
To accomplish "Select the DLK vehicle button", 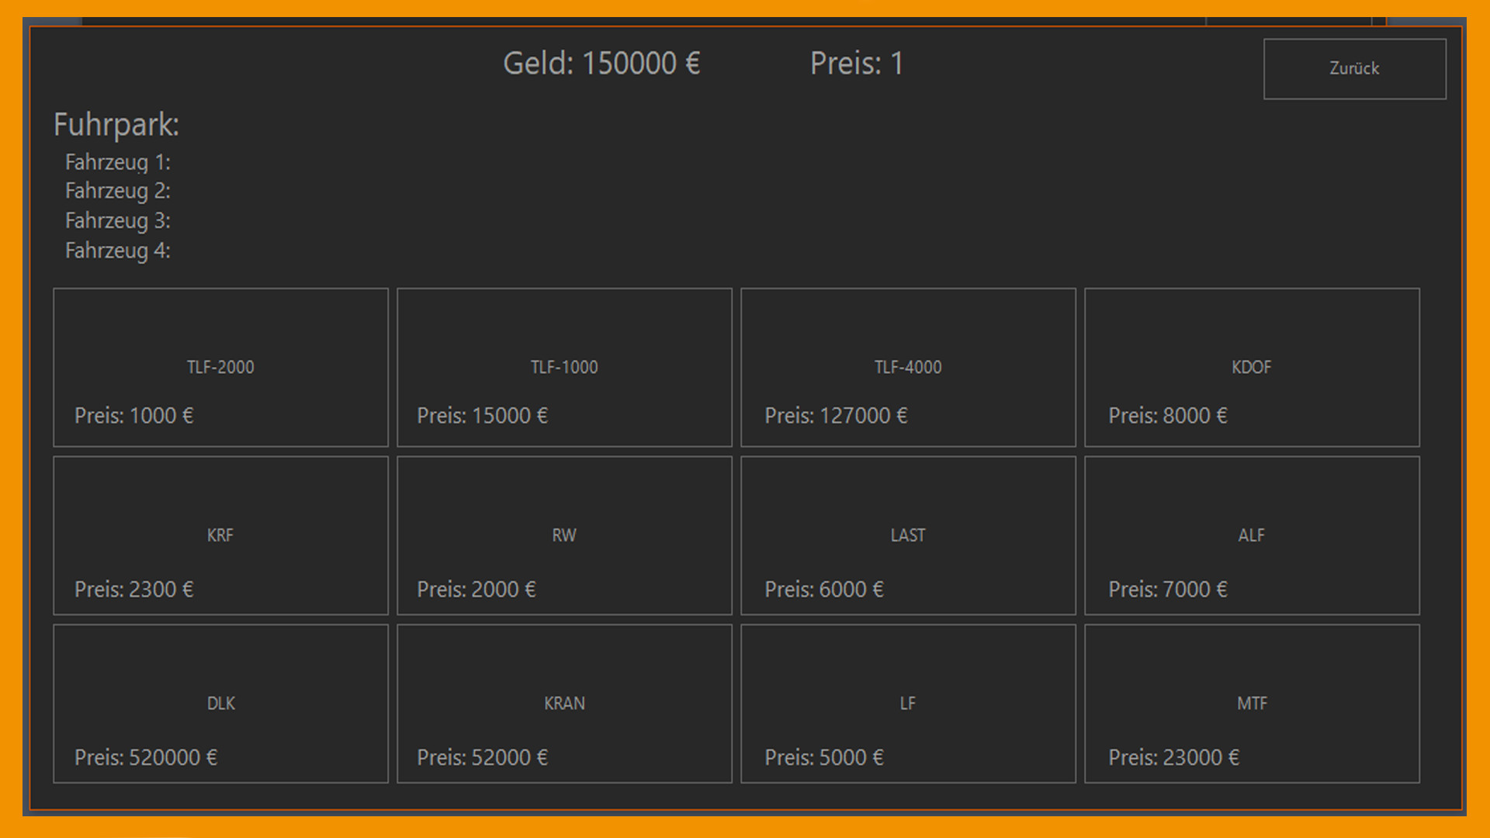I will [220, 703].
